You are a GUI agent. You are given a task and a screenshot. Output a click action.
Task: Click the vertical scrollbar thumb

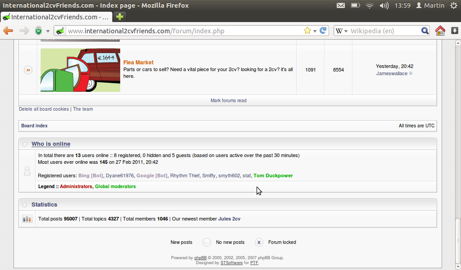pos(458,241)
